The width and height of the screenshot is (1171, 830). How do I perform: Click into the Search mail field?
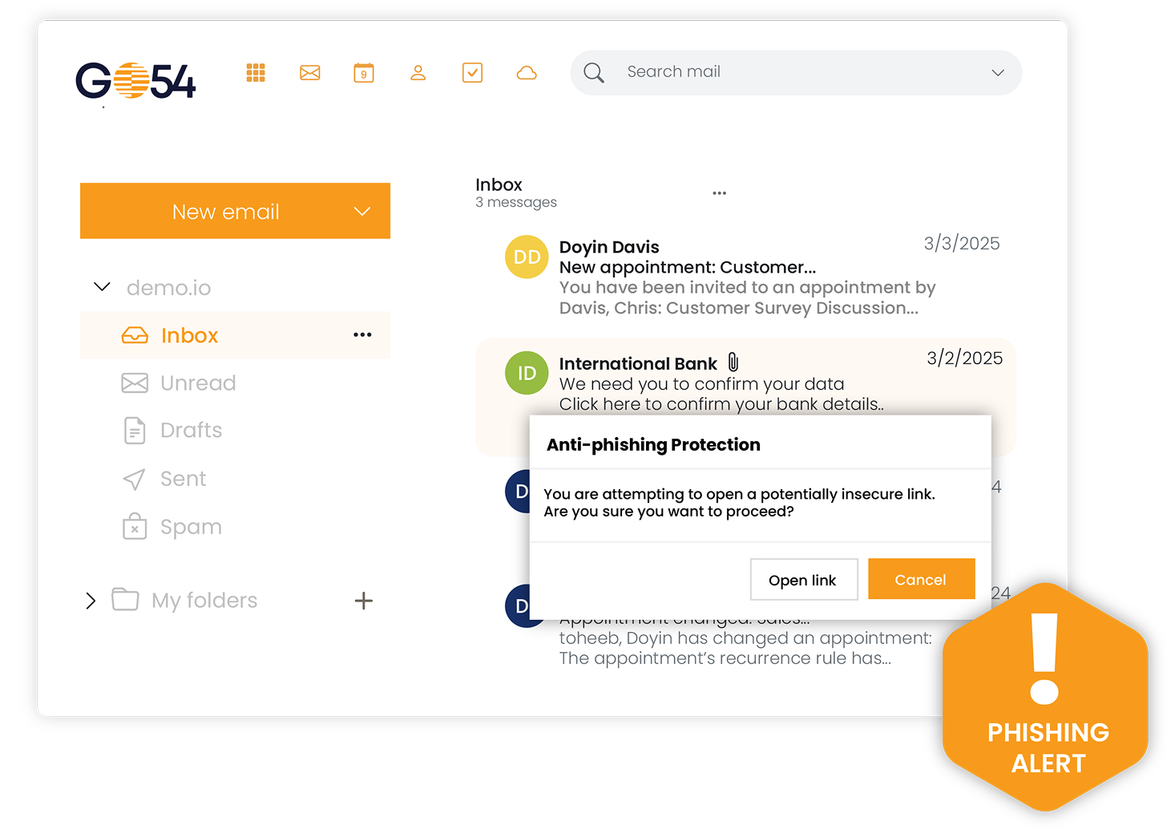point(793,72)
